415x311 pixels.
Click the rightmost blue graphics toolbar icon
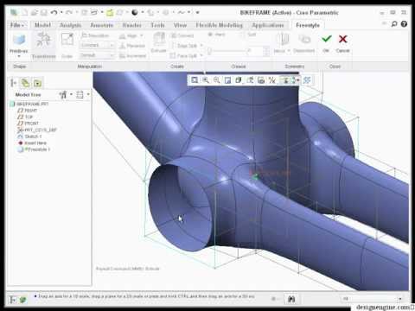(307, 80)
